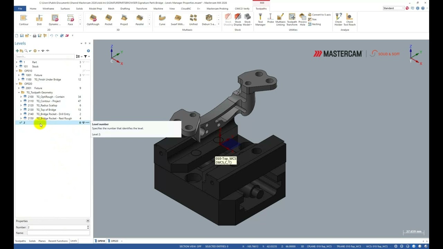Viewport: 443px width, 249px height.
Task: Click the Save icon in quick access toolbar
Action: click(21, 36)
